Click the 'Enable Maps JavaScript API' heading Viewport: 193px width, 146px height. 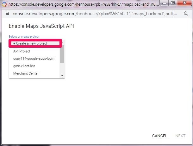tap(41, 26)
